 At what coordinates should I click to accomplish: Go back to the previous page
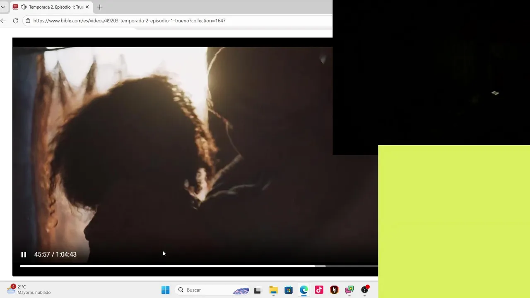click(x=3, y=21)
